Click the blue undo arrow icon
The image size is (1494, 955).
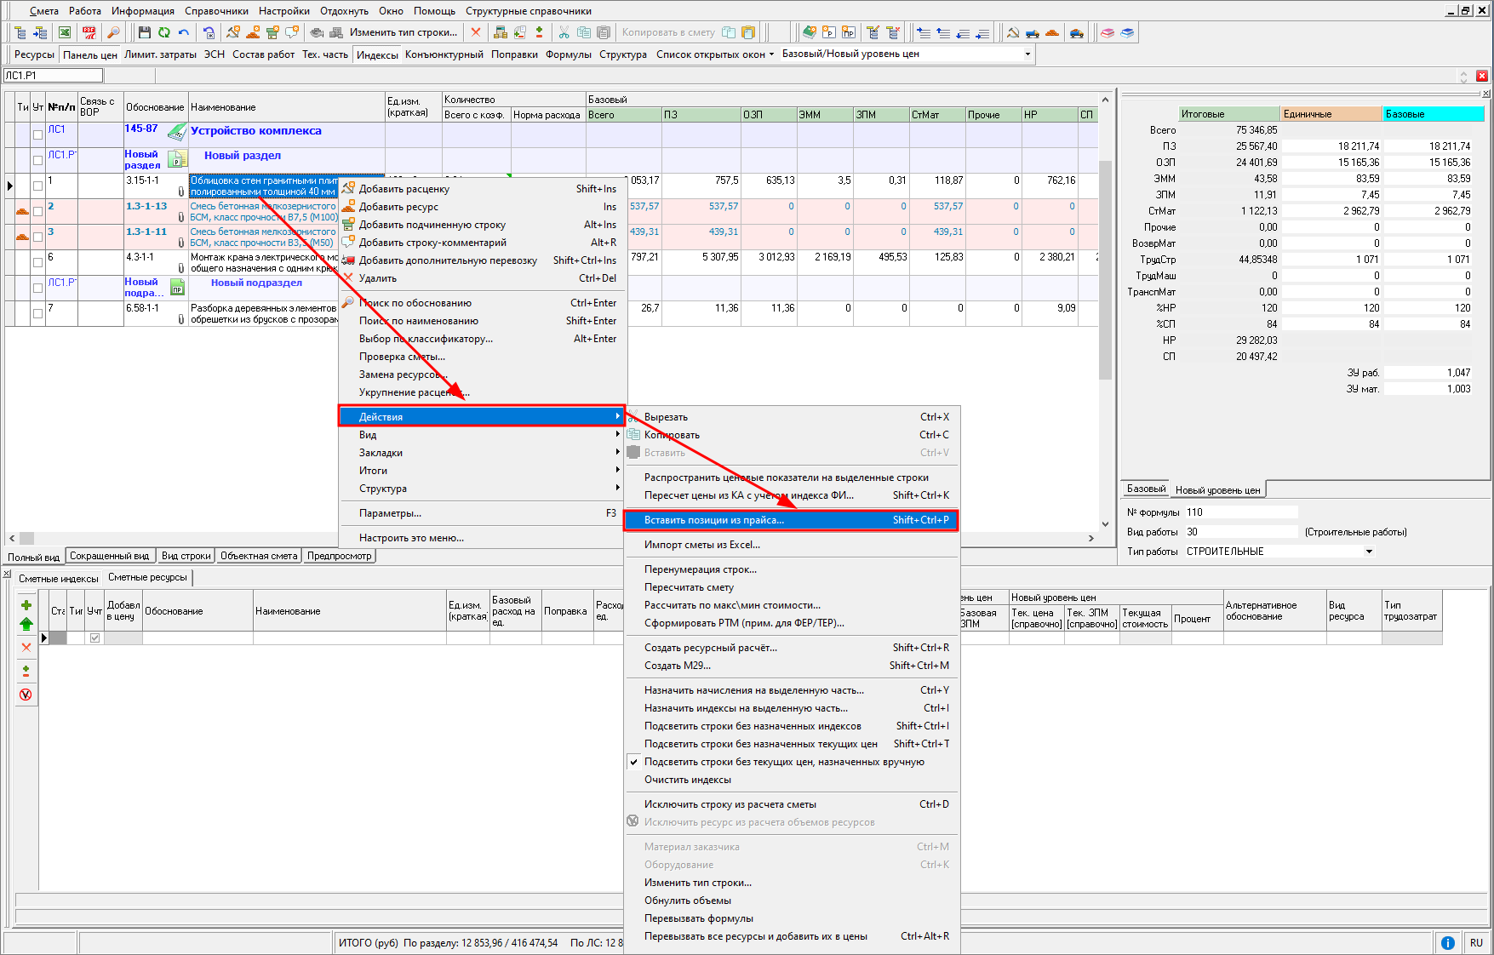click(x=183, y=32)
